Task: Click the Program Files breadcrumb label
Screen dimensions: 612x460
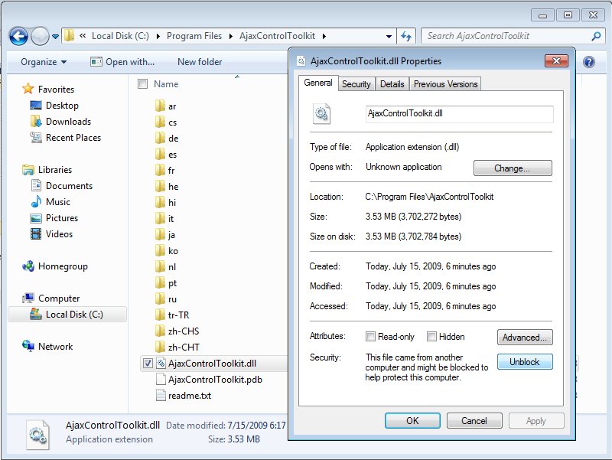Action: (x=194, y=36)
